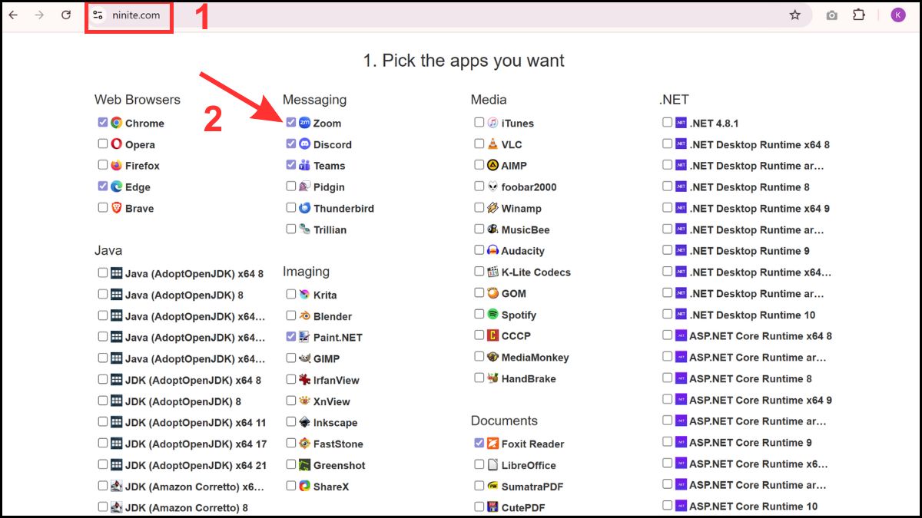Uncheck the Foxit Reader checkbox
The image size is (922, 518).
[479, 443]
